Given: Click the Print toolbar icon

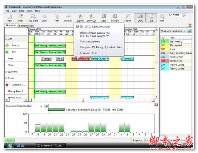Looking at the screenshot, I should pyautogui.click(x=162, y=18).
